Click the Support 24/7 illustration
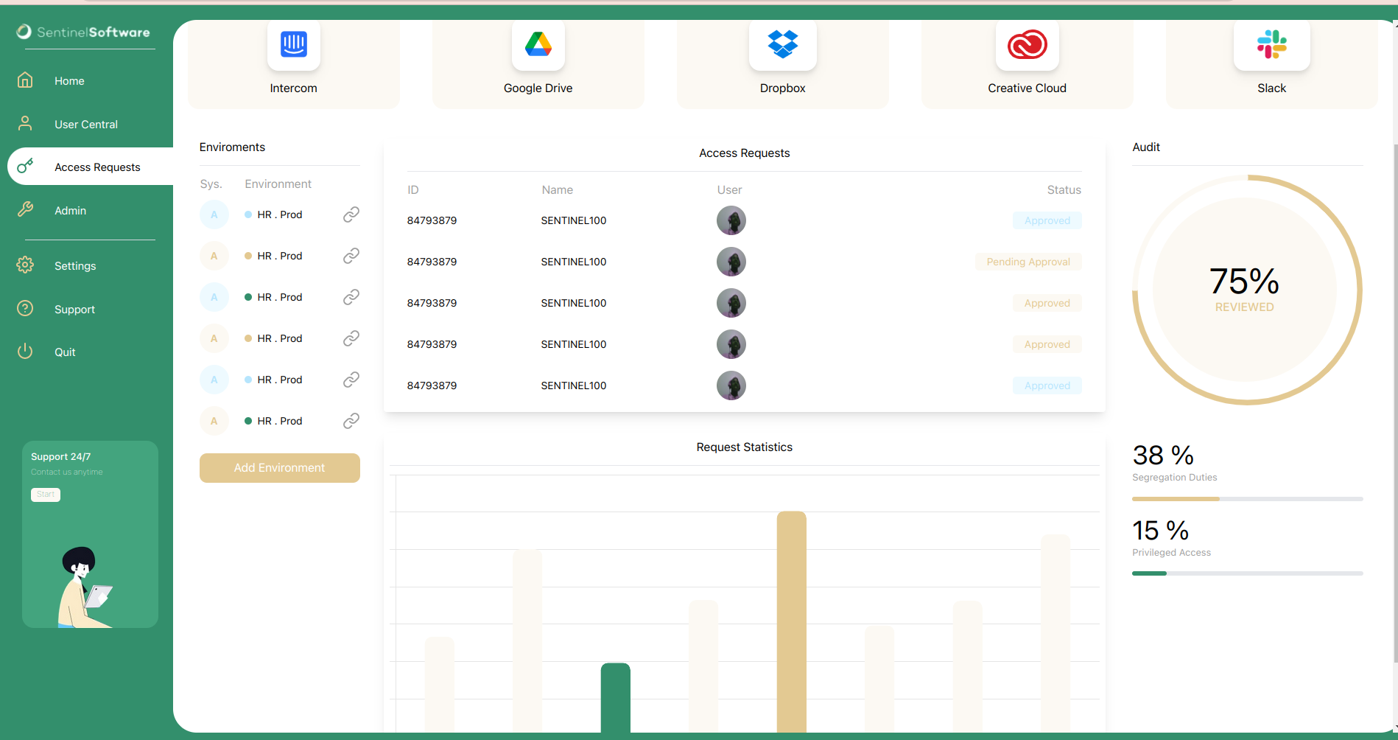The image size is (1398, 740). click(85, 587)
